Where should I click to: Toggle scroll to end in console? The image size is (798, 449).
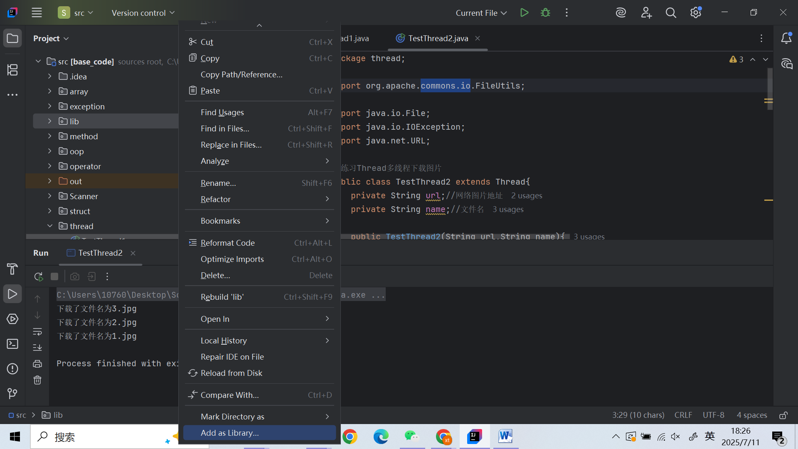(x=37, y=348)
